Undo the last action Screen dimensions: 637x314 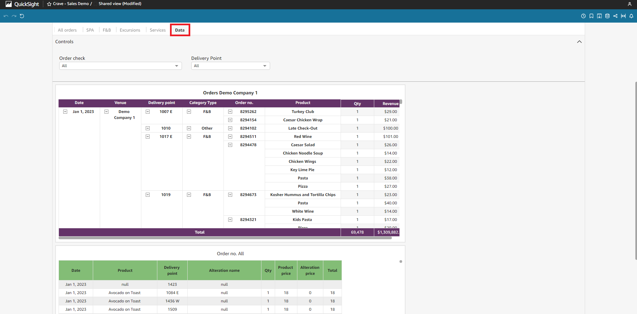point(6,16)
